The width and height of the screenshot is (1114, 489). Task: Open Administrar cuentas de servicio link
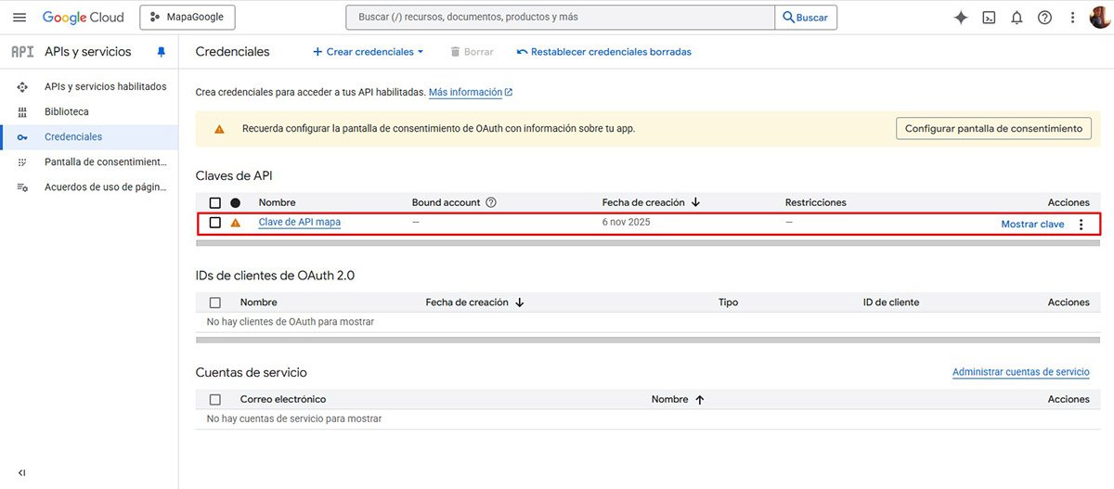1021,372
